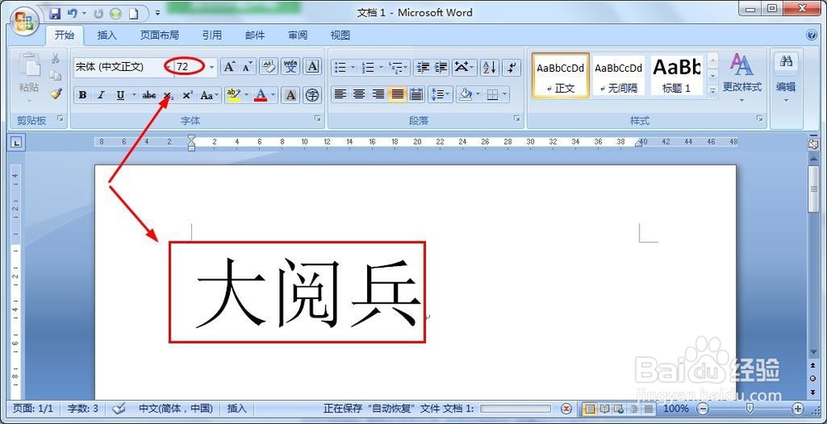This screenshot has width=827, height=424.
Task: Click the spelling check icon in status bar
Action: click(x=120, y=408)
